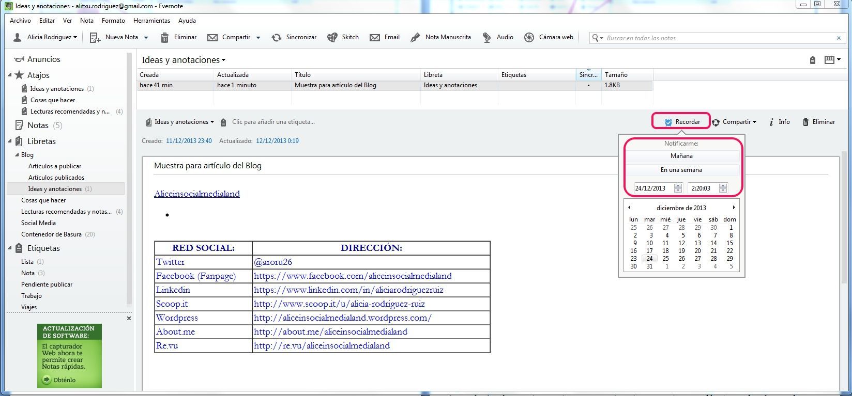
Task: Click the Compartir envelope icon in top toolbar
Action: (212, 37)
